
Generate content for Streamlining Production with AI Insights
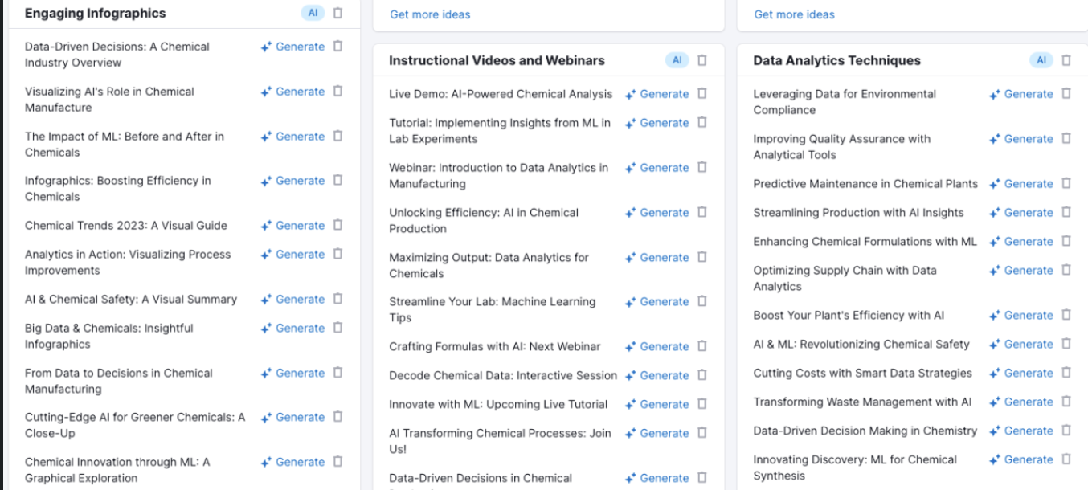(x=1021, y=213)
